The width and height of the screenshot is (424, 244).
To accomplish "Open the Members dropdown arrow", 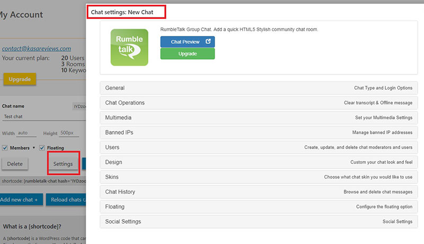I will (x=34, y=148).
